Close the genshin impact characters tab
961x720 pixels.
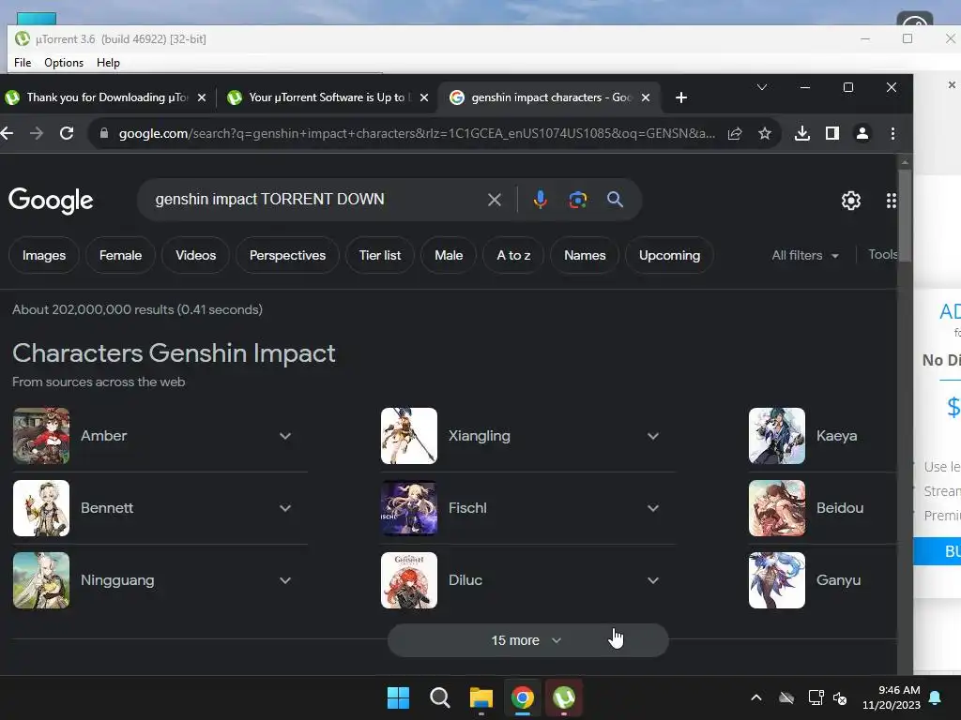pyautogui.click(x=646, y=97)
